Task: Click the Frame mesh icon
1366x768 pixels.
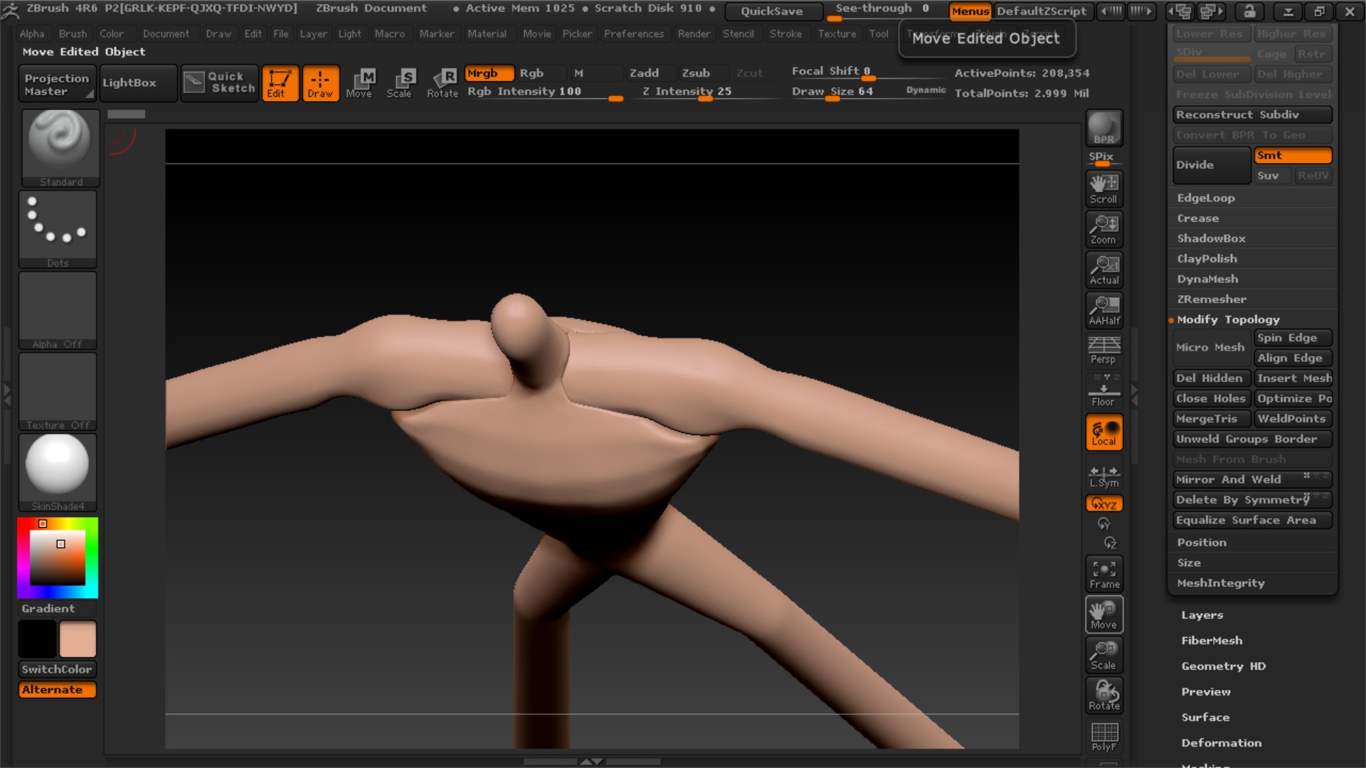Action: coord(1103,574)
